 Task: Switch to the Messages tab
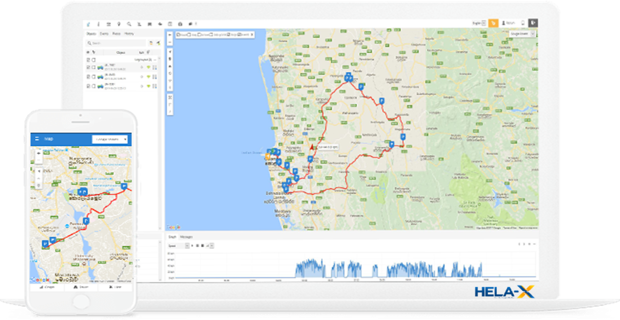click(x=186, y=237)
